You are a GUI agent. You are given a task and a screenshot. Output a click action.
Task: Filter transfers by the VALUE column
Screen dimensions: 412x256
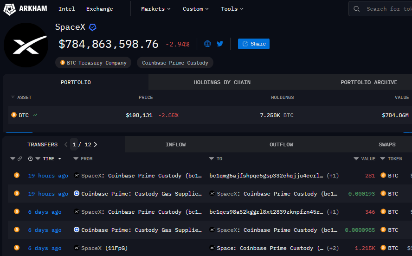point(356,159)
